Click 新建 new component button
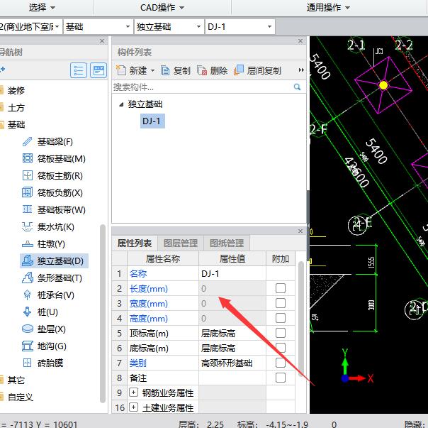 point(132,70)
